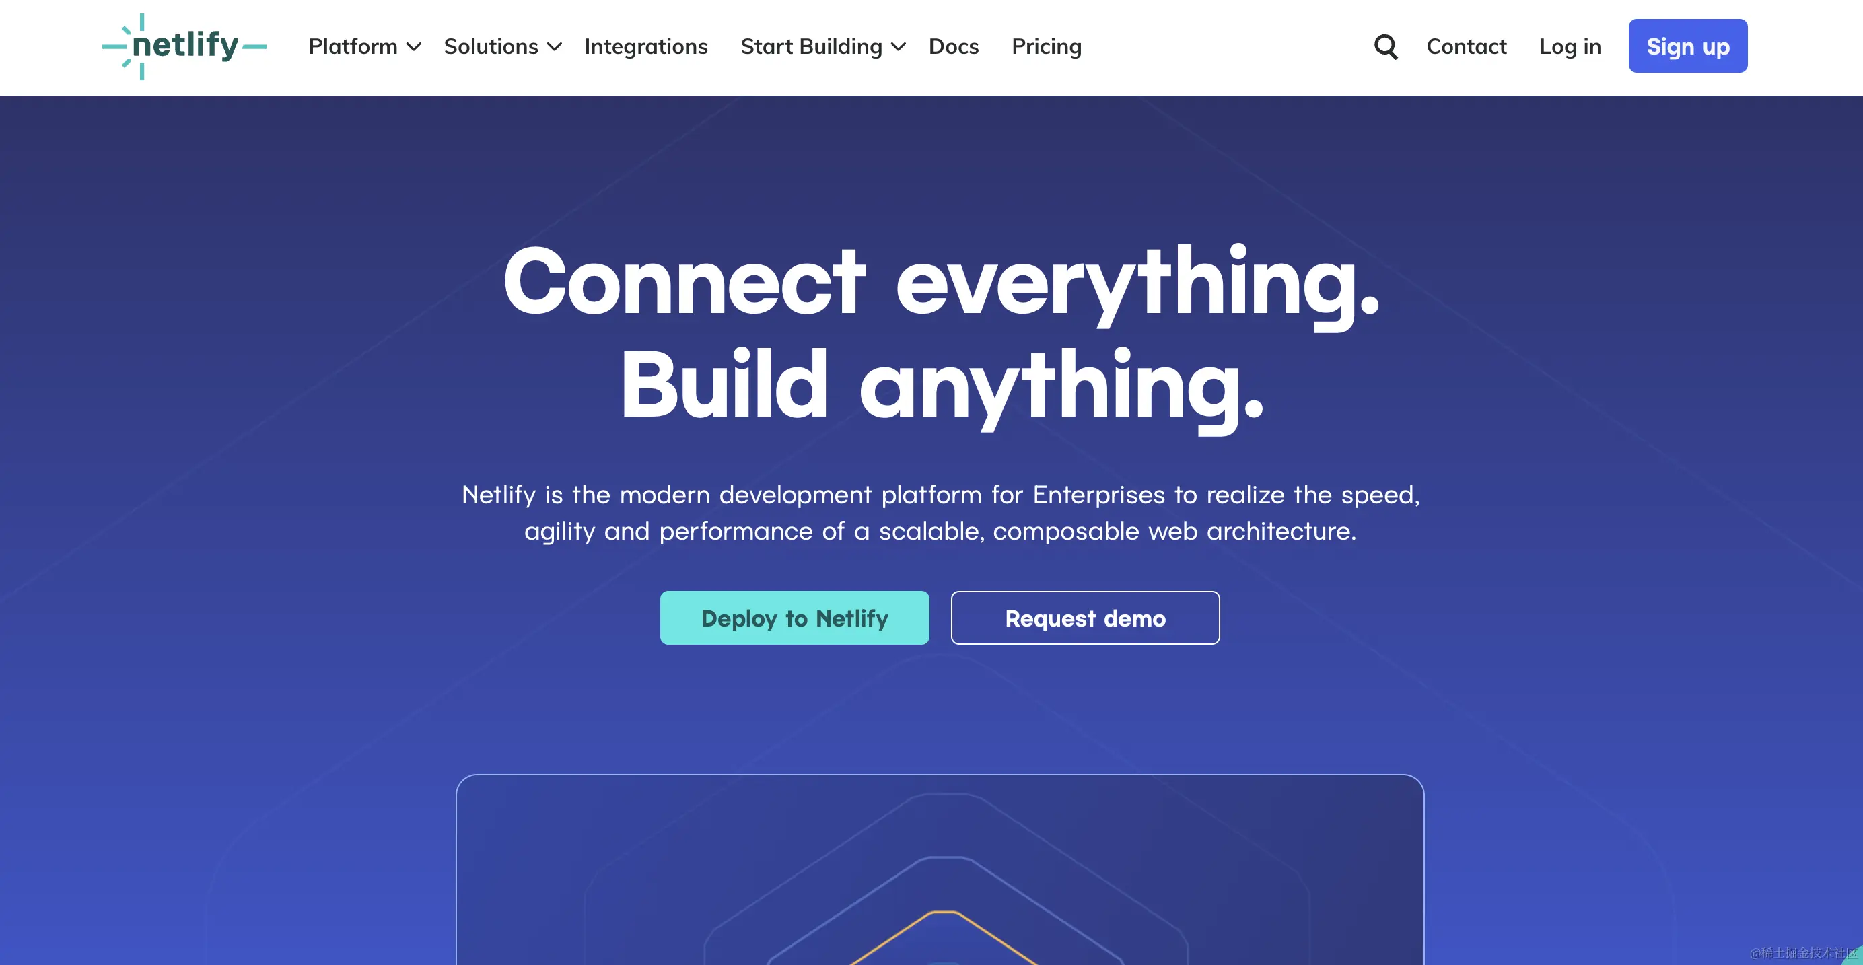The height and width of the screenshot is (965, 1863).
Task: Click the Request demo button
Action: click(1085, 618)
